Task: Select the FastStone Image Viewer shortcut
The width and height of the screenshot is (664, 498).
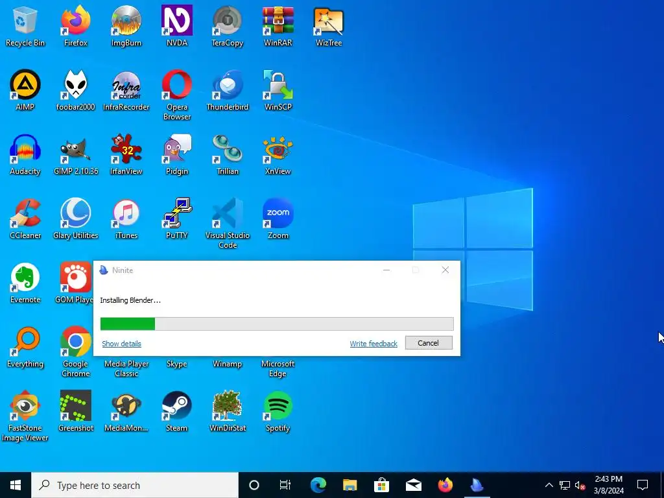Action: pyautogui.click(x=25, y=416)
